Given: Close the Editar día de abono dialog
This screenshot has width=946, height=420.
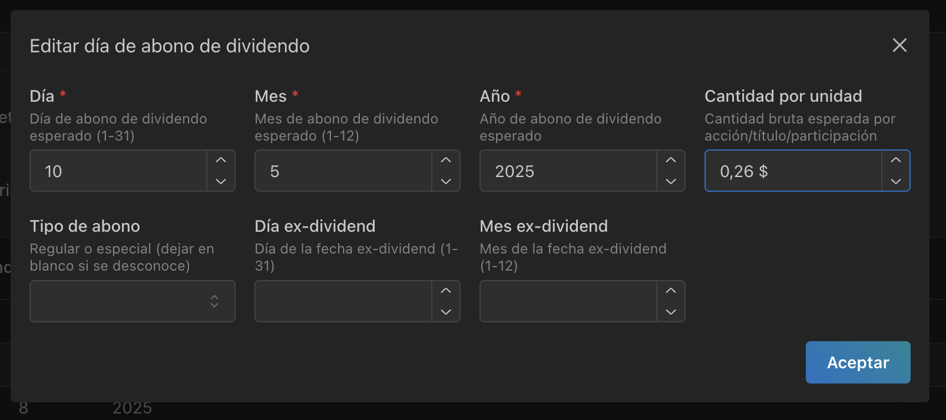Looking at the screenshot, I should 899,45.
